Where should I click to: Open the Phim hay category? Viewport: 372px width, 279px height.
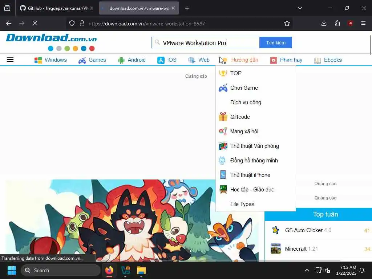(x=286, y=60)
